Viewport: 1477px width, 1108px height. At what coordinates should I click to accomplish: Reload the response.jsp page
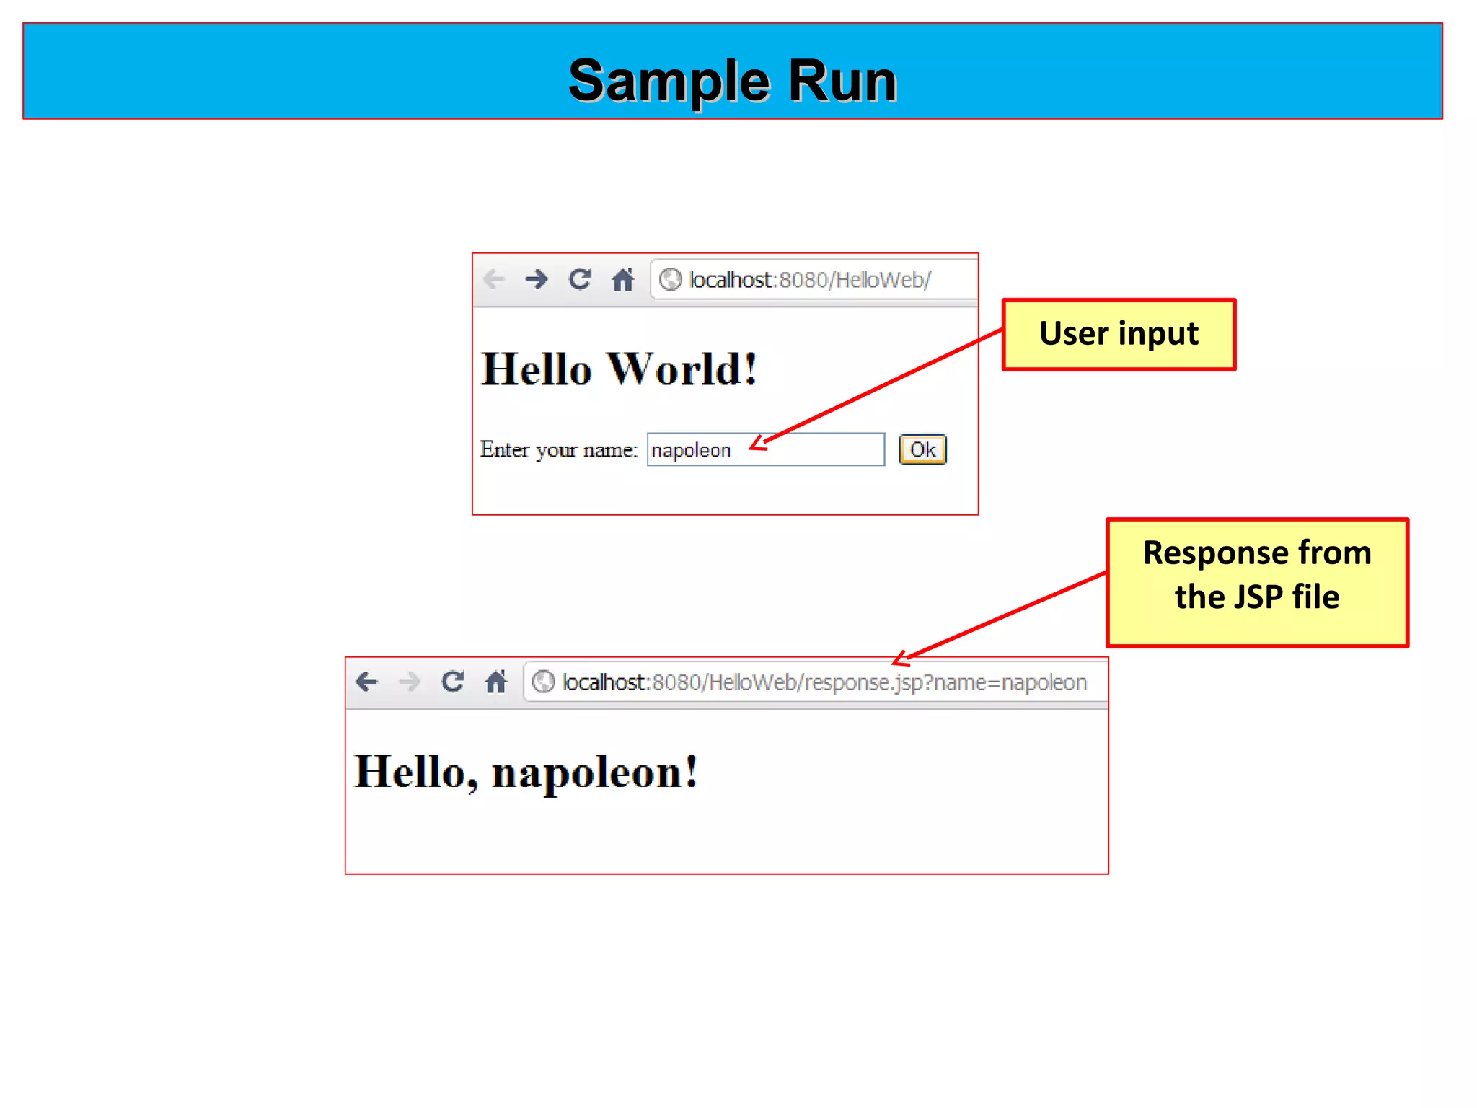(x=453, y=682)
